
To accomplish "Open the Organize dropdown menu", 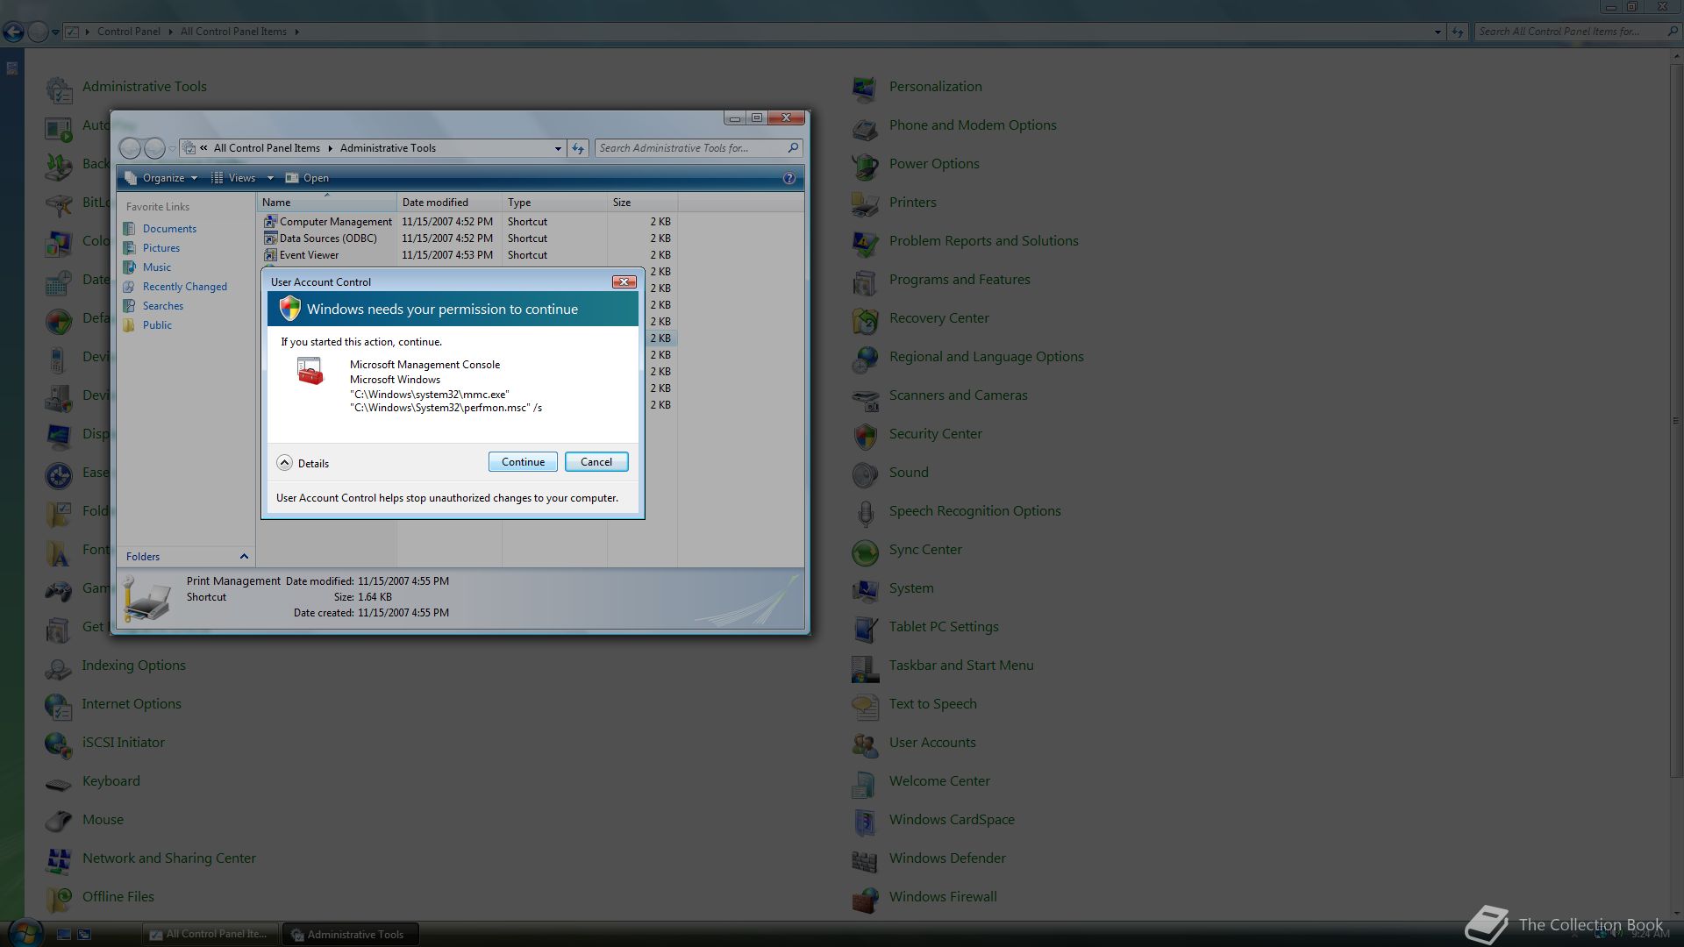I will (163, 178).
